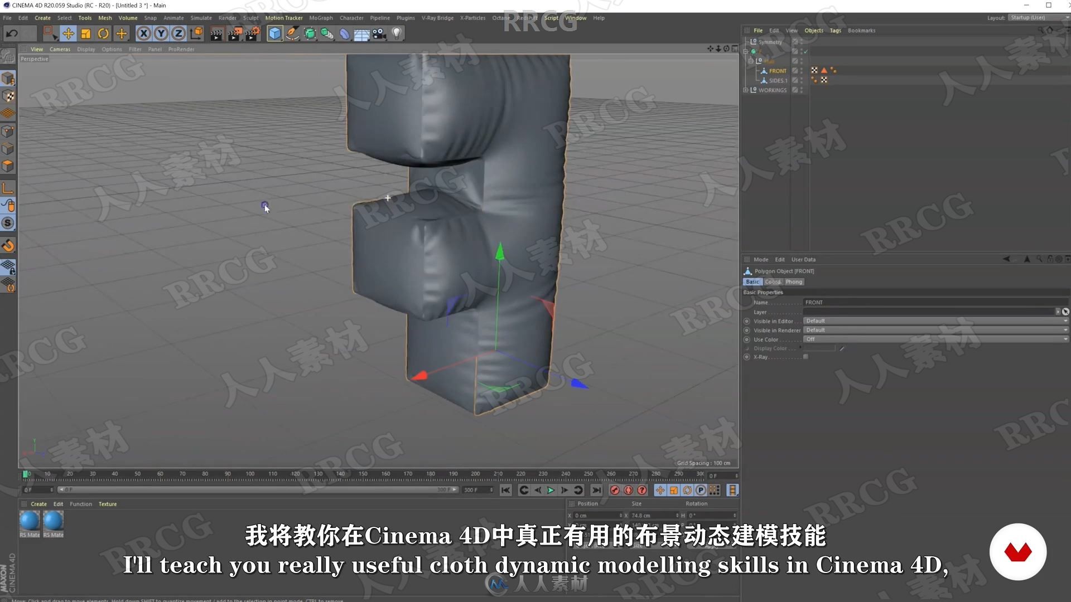Toggle Z axis lock

178,34
